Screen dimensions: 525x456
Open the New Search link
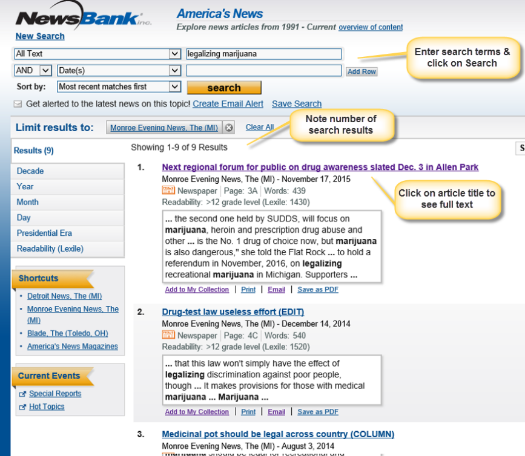coord(40,36)
